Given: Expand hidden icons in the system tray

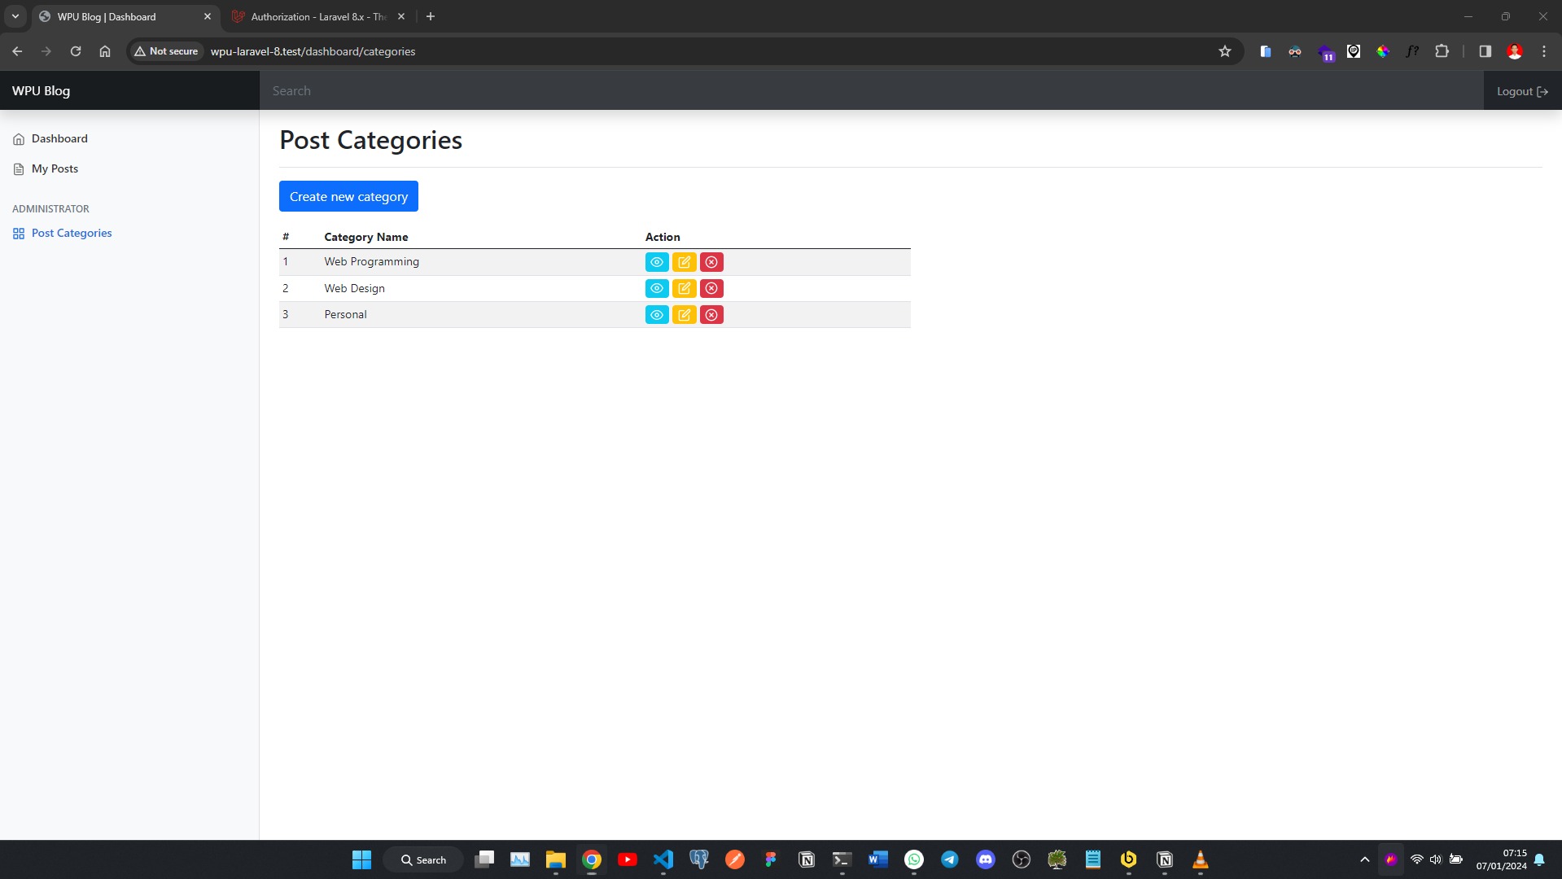Looking at the screenshot, I should [x=1364, y=859].
